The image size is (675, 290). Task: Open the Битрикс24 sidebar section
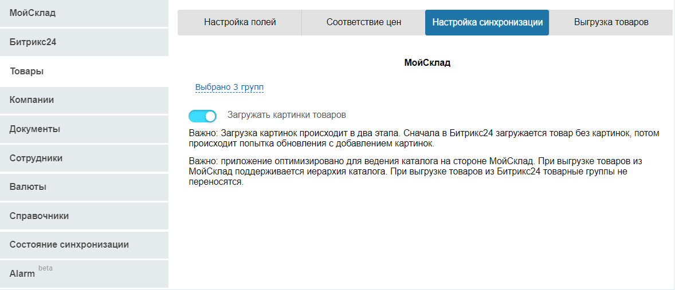[84, 42]
